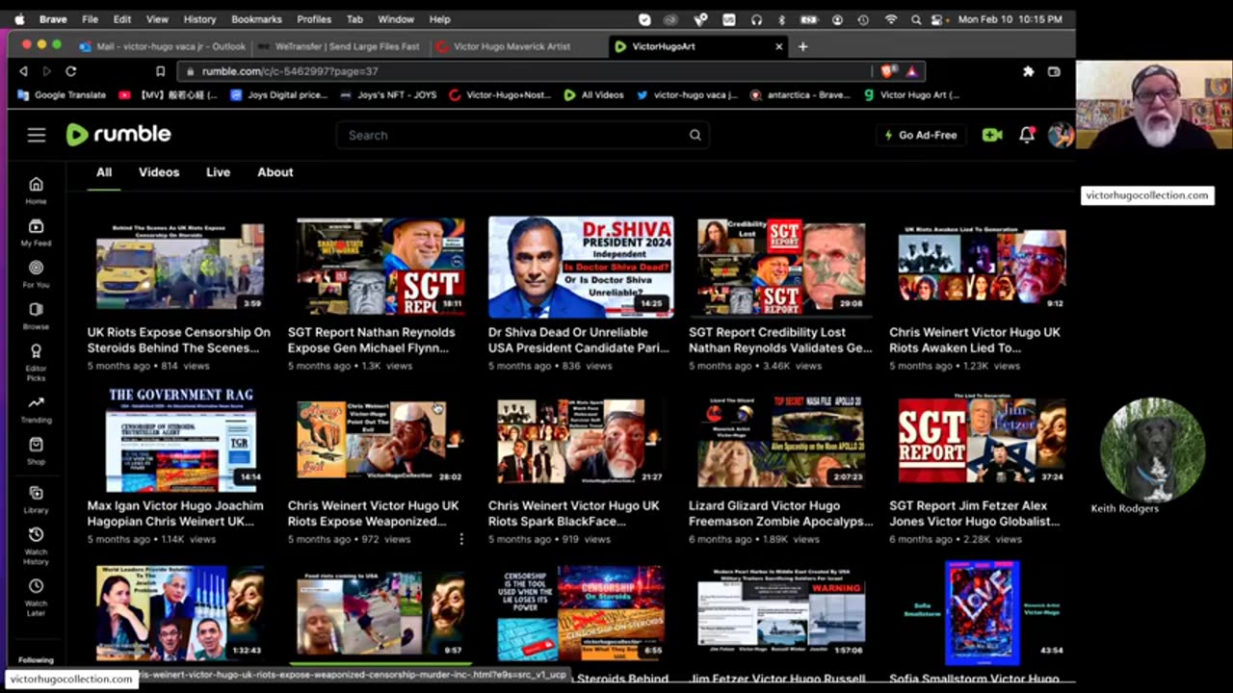This screenshot has height=693, width=1233.
Task: Open the upload video camera icon
Action: [992, 135]
